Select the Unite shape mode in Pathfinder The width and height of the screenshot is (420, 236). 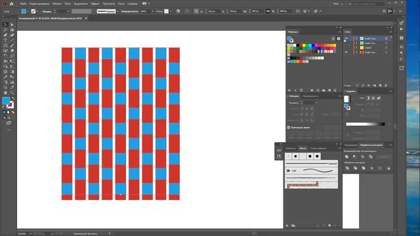pos(347,157)
